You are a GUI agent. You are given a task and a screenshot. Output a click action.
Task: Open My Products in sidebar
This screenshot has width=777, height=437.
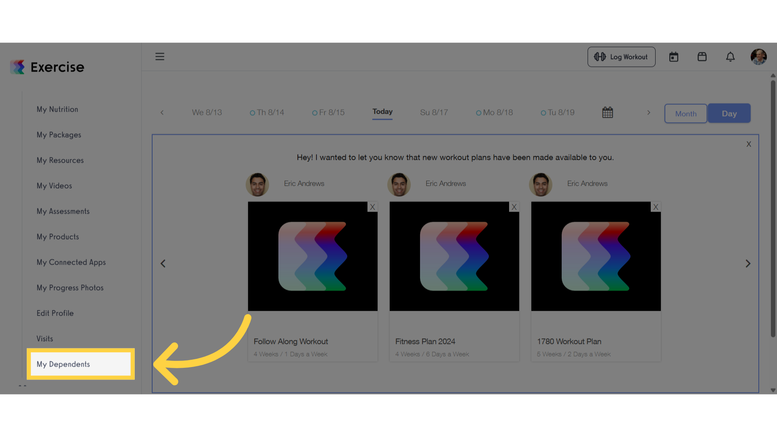tap(58, 237)
